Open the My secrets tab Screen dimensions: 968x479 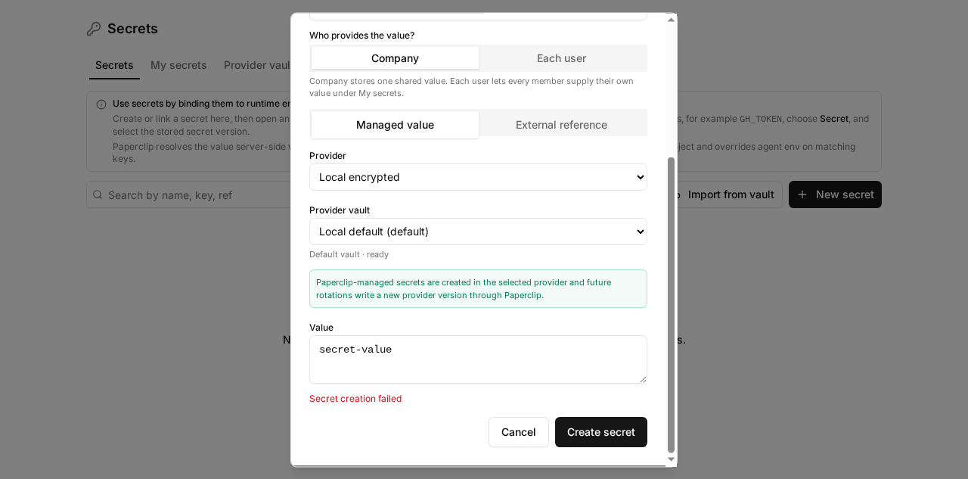(178, 65)
